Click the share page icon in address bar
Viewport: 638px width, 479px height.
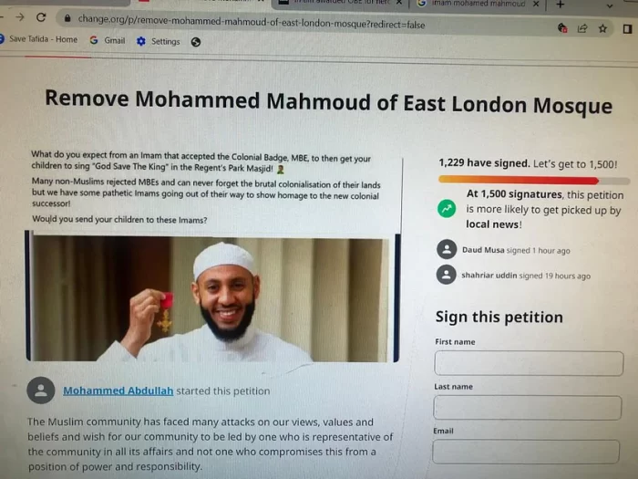(582, 28)
